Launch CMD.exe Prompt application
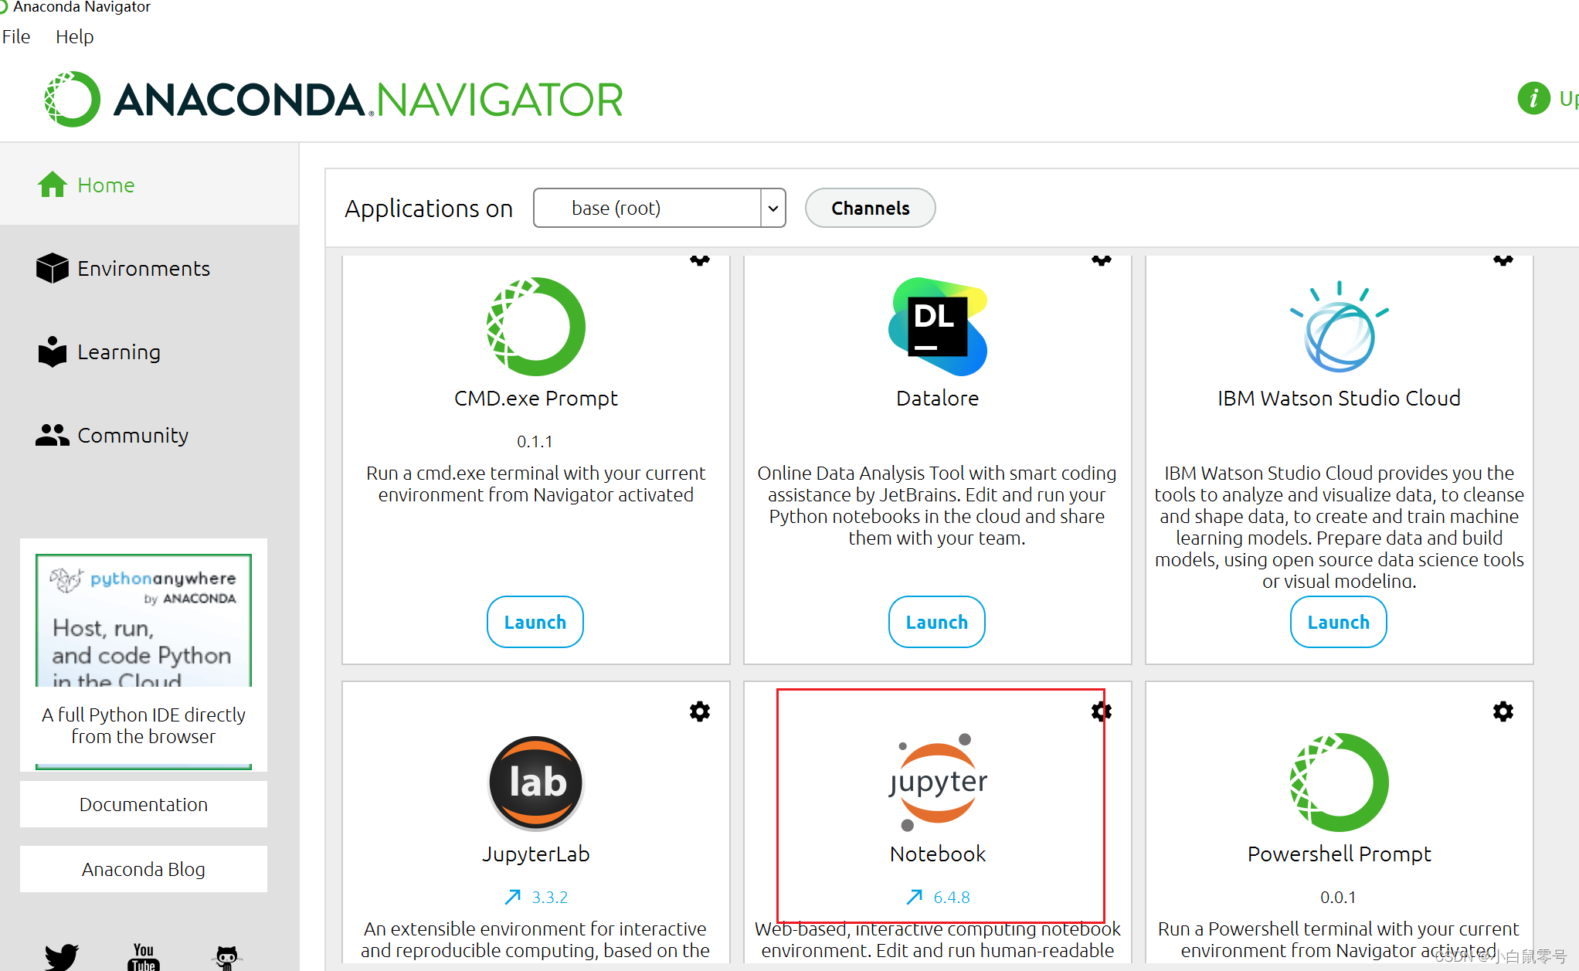The width and height of the screenshot is (1579, 971). pos(536,623)
